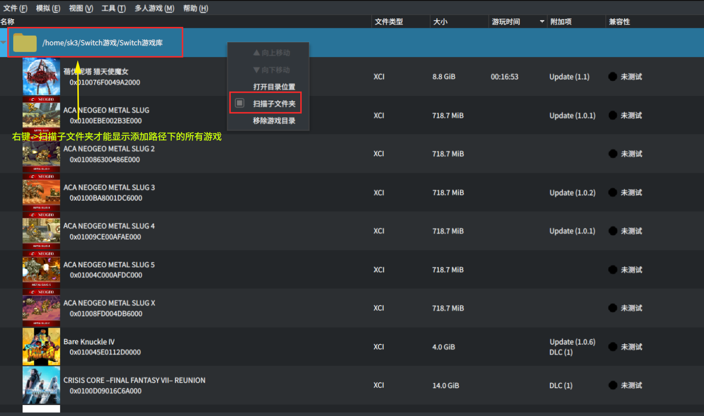This screenshot has width=704, height=416.
Task: Select the ACA NEOGEO METAL SLUG 4 title
Action: click(109, 226)
